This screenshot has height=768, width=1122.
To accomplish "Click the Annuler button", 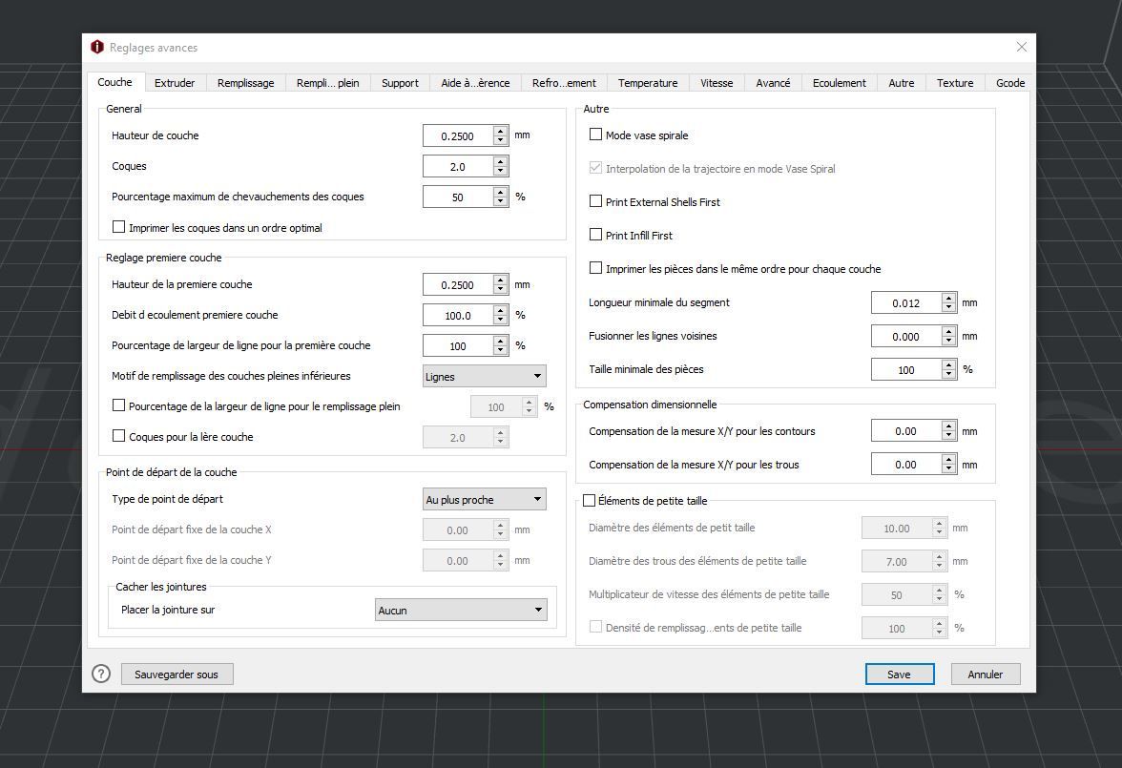I will tap(986, 675).
